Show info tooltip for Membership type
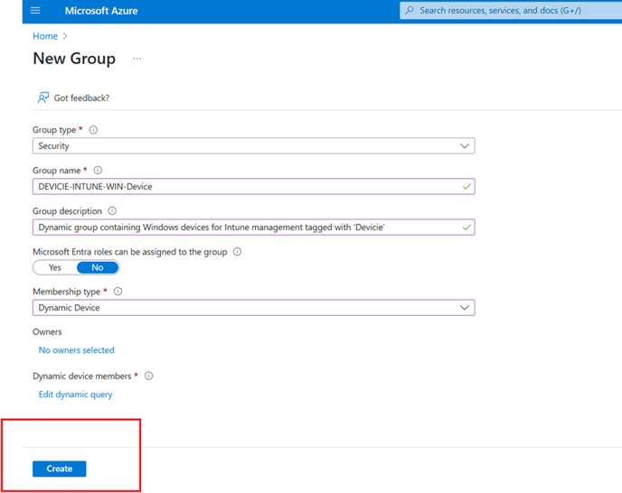 pyautogui.click(x=118, y=292)
